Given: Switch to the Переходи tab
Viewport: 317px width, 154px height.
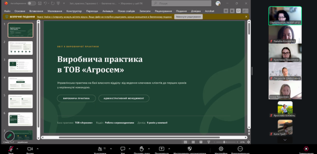Looking at the screenshot, I should tap(92, 11).
